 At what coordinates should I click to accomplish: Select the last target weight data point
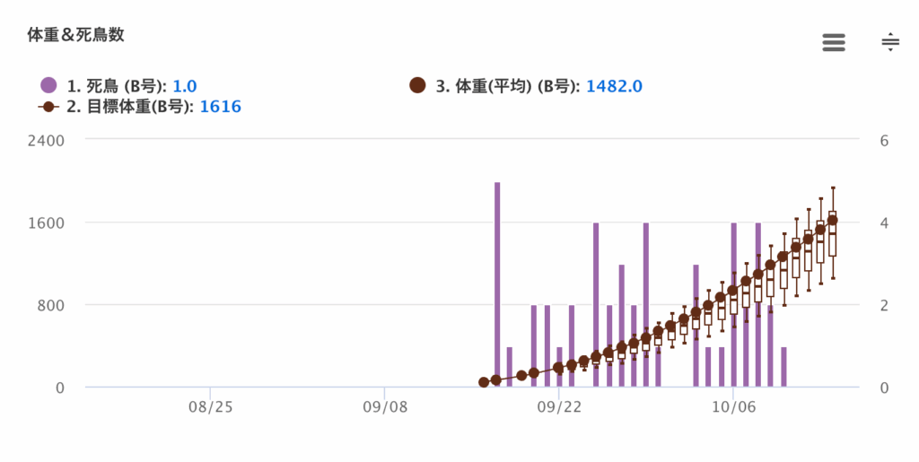coord(832,220)
